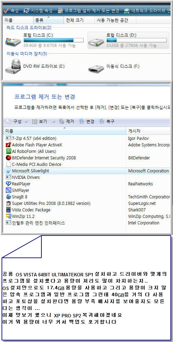Click the C: drive usage bar
This screenshot has width=173, height=342.
[53, 40]
